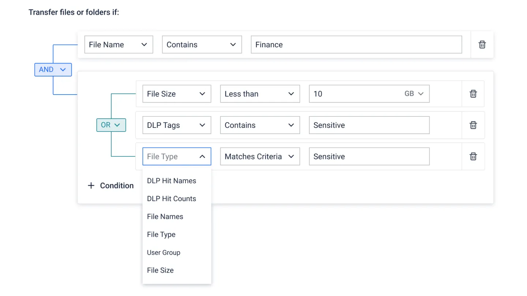Open the GB unit selector
The image size is (527, 296).
pos(414,94)
